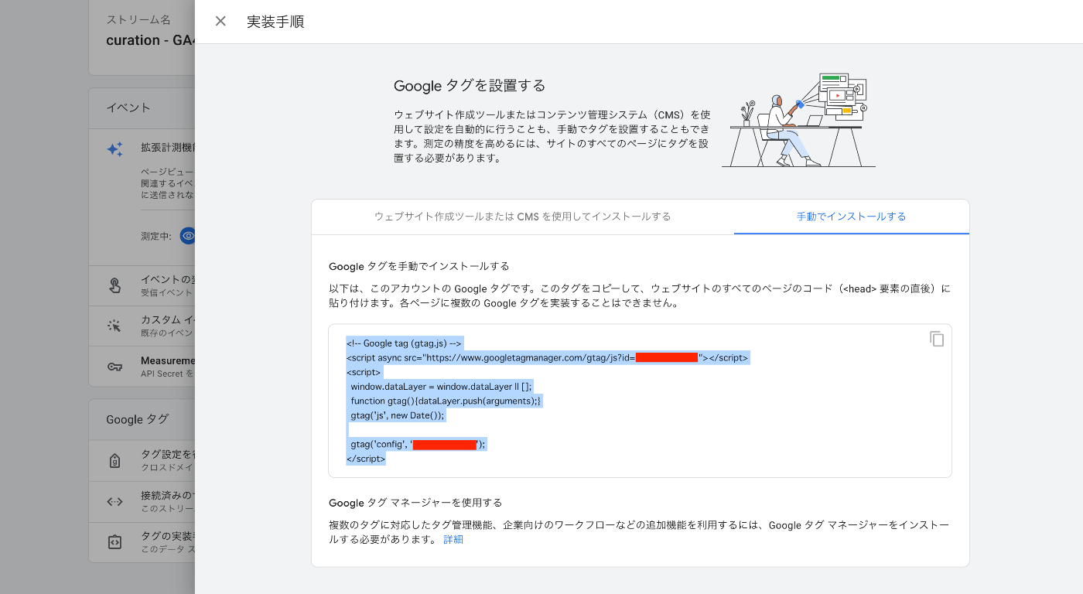Open the イベントの変更 row in background page
The image size is (1083, 594).
click(x=142, y=285)
